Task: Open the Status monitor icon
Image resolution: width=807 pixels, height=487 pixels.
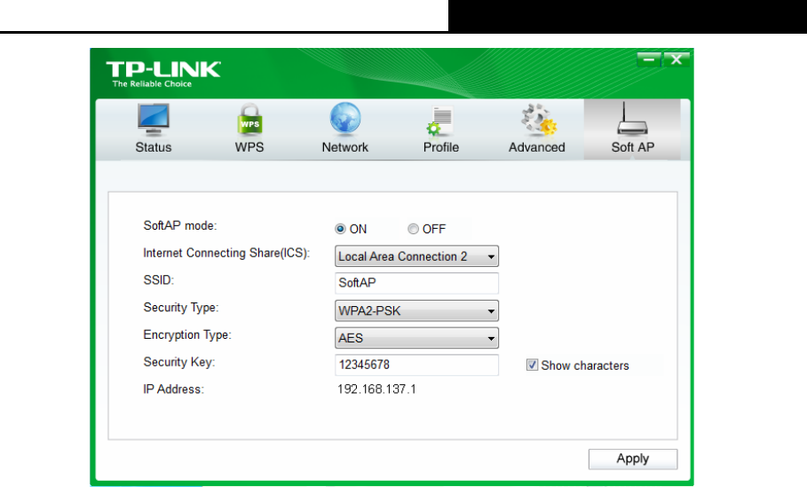Action: click(x=154, y=119)
